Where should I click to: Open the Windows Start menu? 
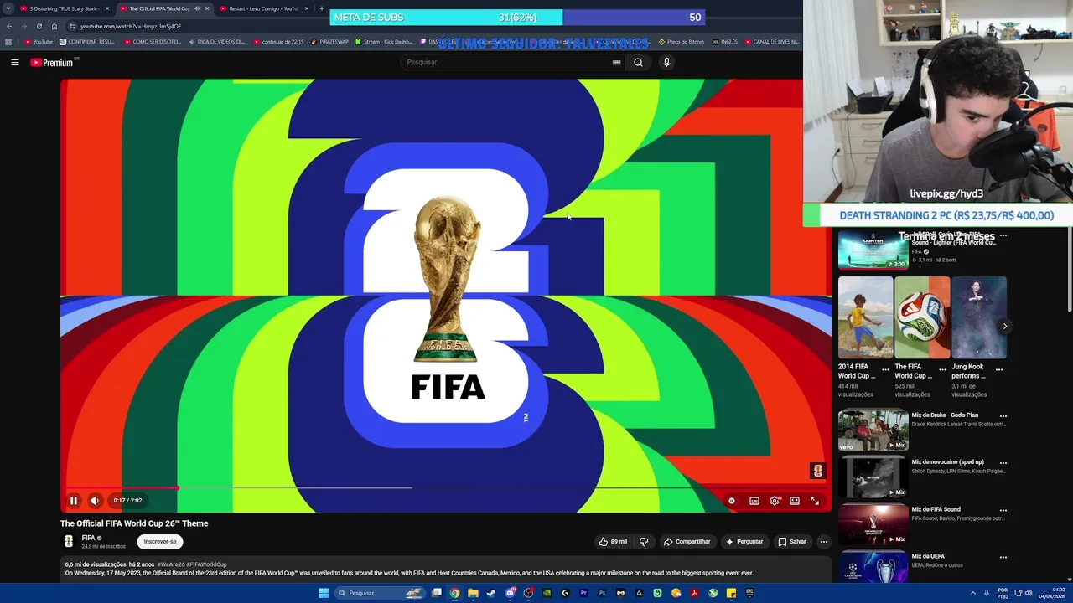tap(324, 593)
